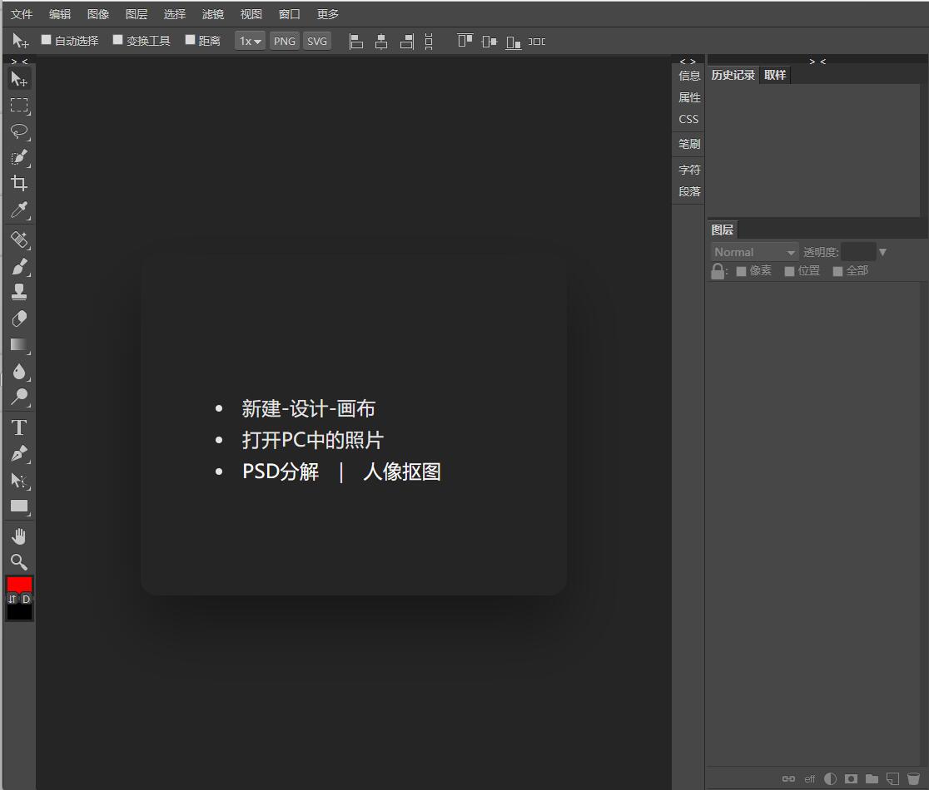Screen dimensions: 929x790
Task: Expand the 透明度 opacity dropdown
Action: [882, 251]
